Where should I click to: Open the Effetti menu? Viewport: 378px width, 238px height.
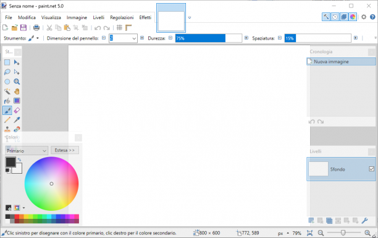[145, 17]
